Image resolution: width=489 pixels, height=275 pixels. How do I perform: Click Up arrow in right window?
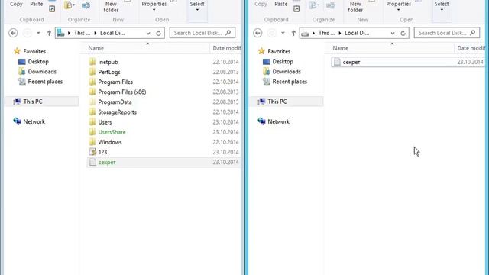293,33
